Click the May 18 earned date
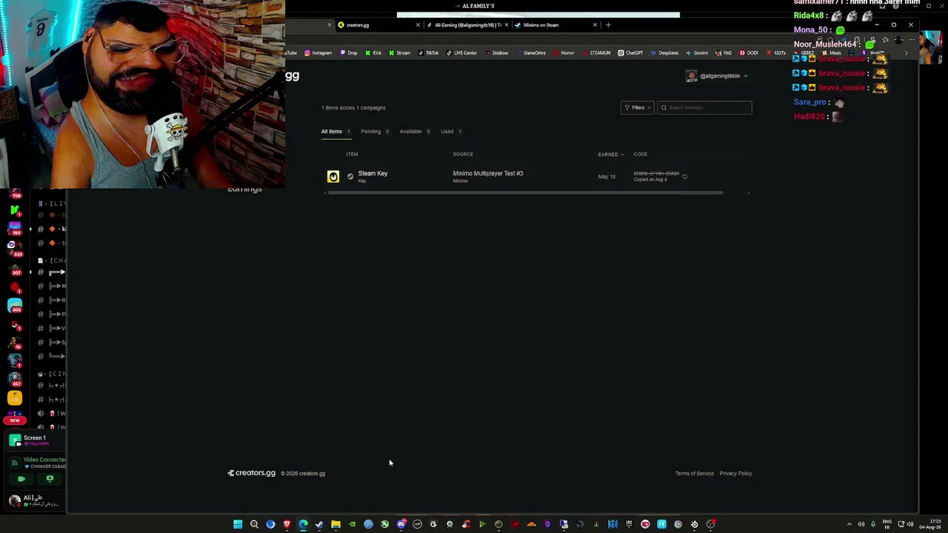This screenshot has height=533, width=948. 607,177
